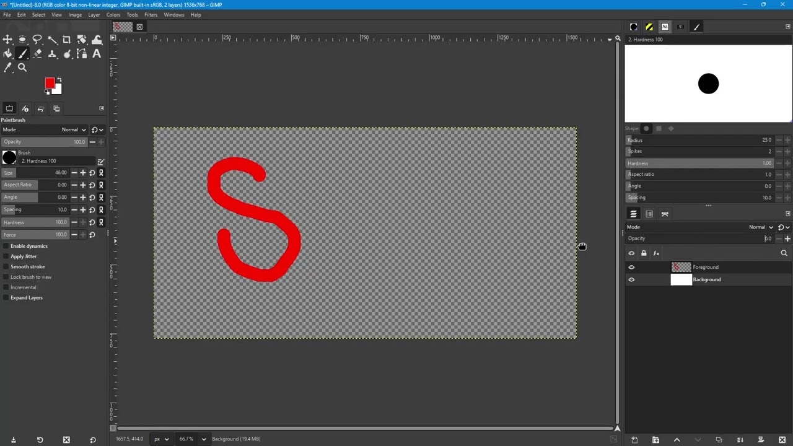Open the Filters menu
The image size is (793, 446).
pos(151,15)
